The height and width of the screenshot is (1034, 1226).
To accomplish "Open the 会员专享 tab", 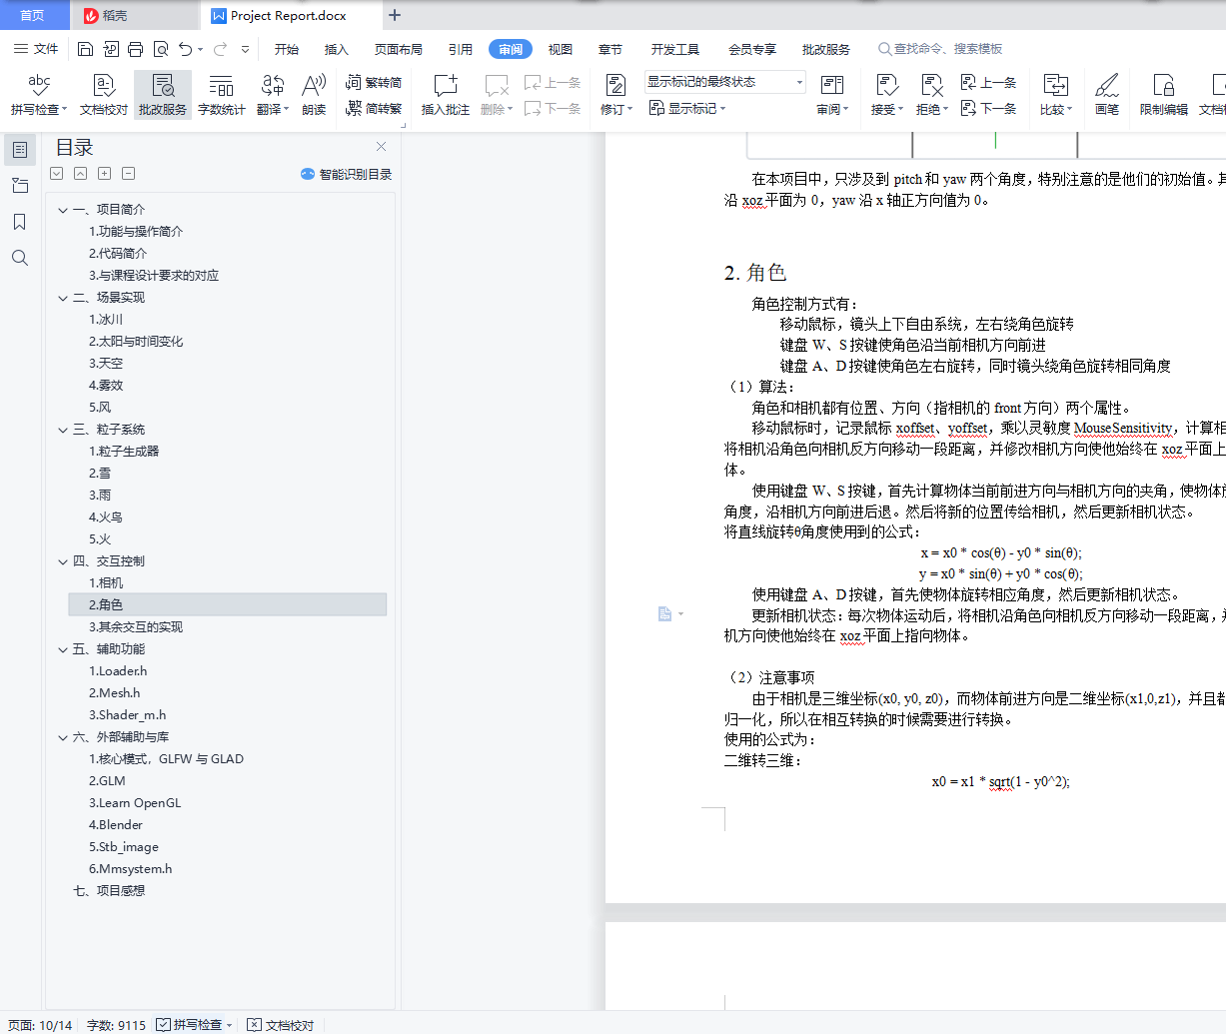I will [x=752, y=49].
